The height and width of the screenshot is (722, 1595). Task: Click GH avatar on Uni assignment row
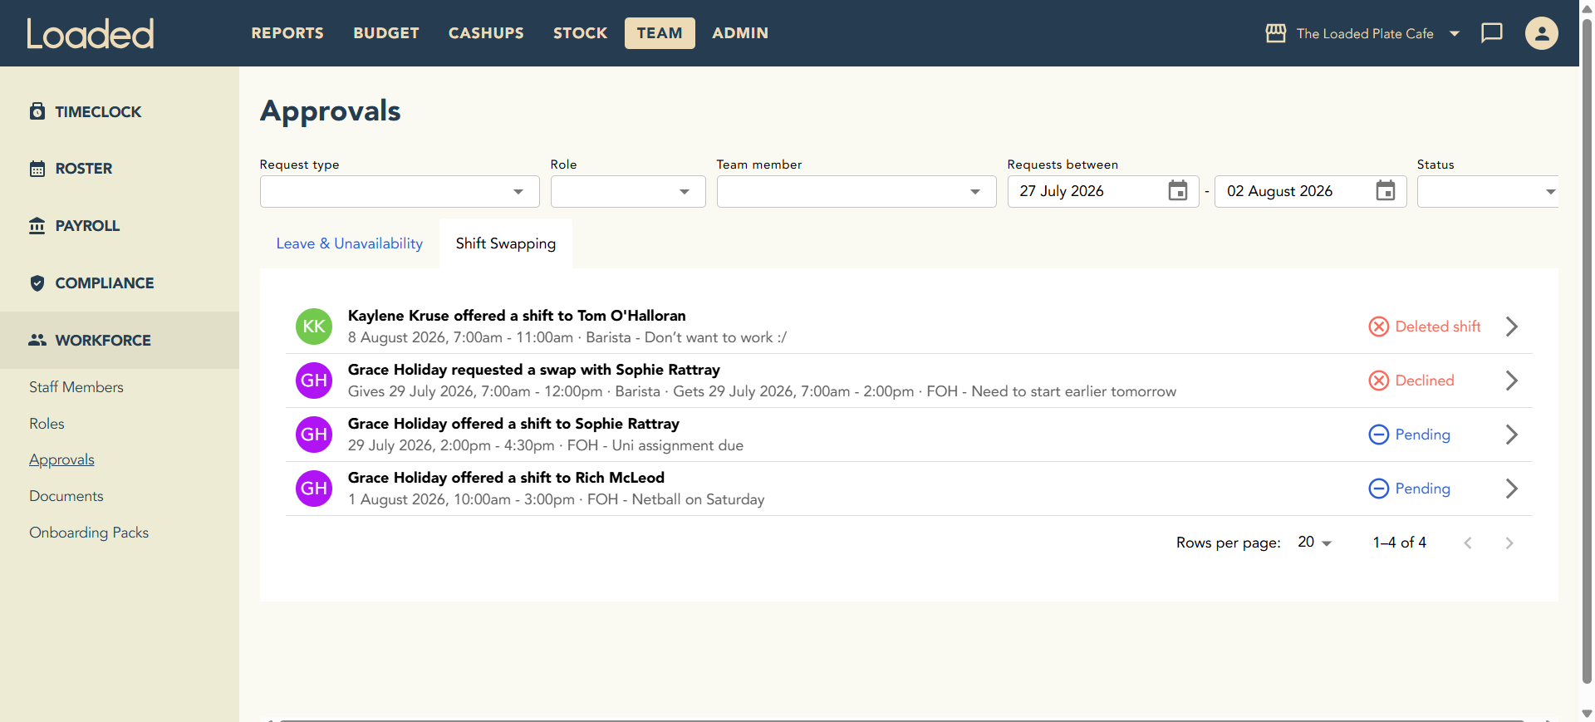click(x=314, y=435)
